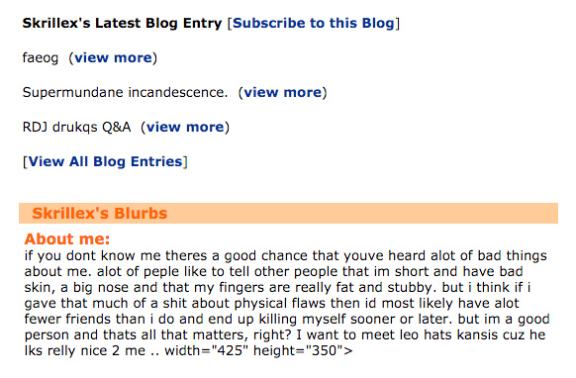Open the Subscribe to this Blog link
The image size is (576, 378).
(x=314, y=23)
